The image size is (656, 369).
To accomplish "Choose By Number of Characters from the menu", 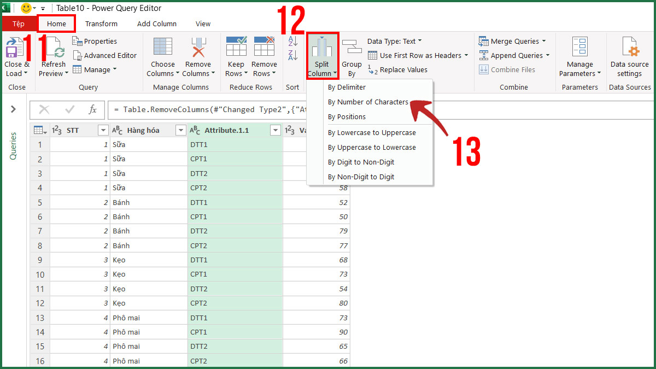I will 368,102.
